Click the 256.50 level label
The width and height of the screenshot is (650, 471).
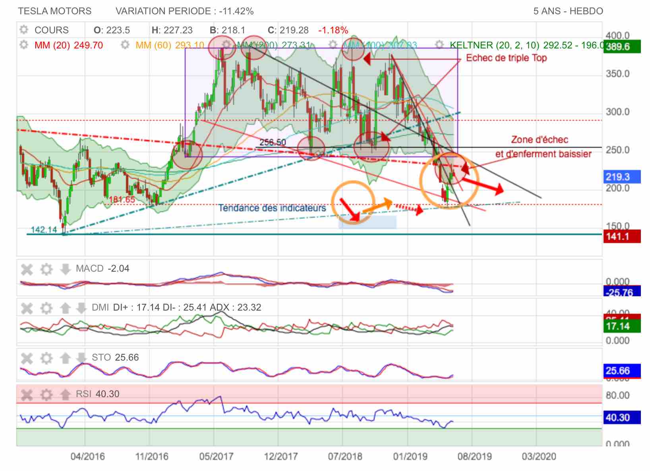(x=273, y=142)
